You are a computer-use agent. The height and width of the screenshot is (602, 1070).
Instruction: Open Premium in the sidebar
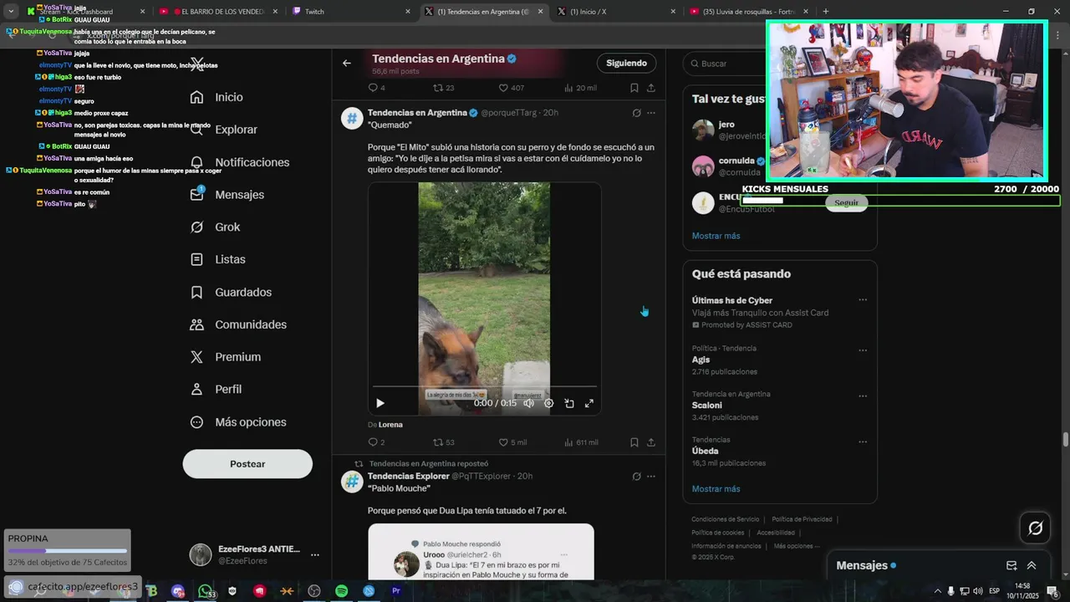(x=226, y=357)
